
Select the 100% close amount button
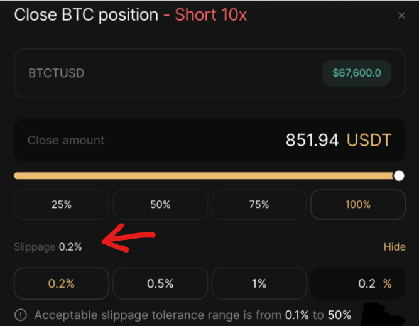(x=358, y=204)
